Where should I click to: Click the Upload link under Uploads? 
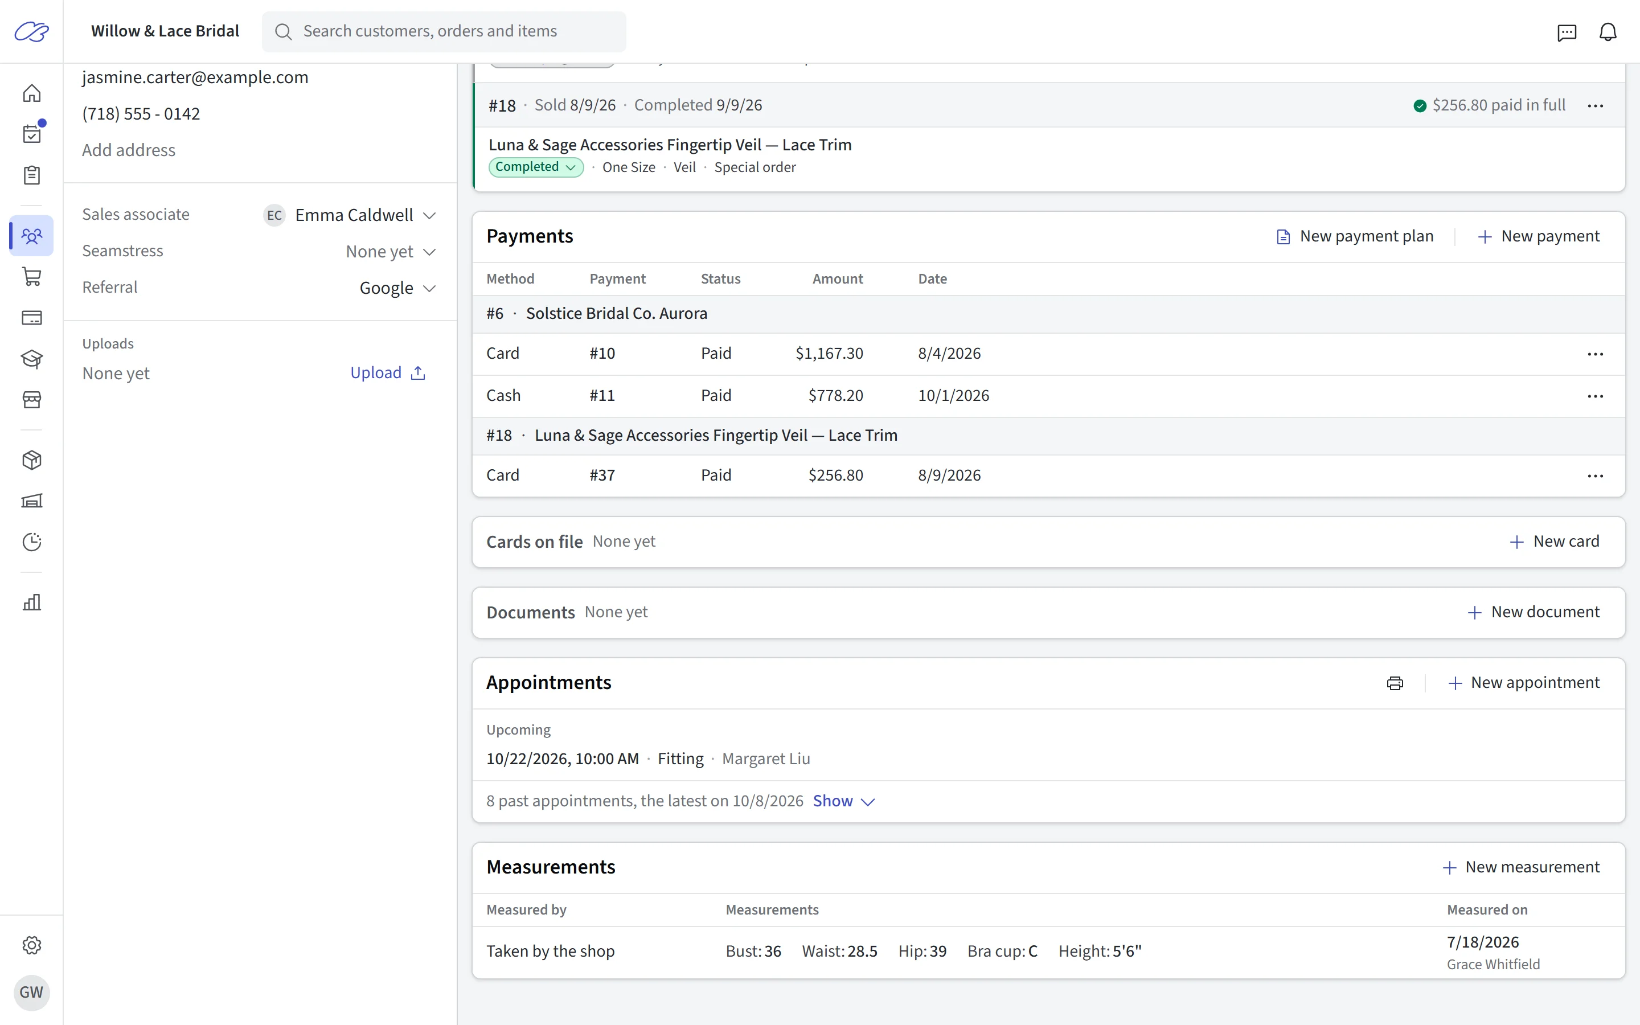tap(388, 373)
